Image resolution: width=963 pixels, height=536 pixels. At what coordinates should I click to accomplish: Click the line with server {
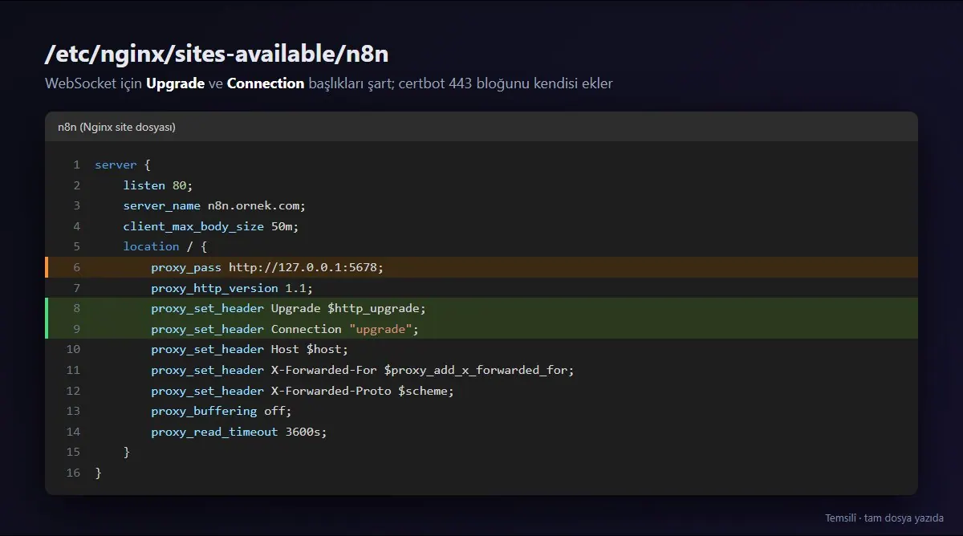click(x=481, y=164)
